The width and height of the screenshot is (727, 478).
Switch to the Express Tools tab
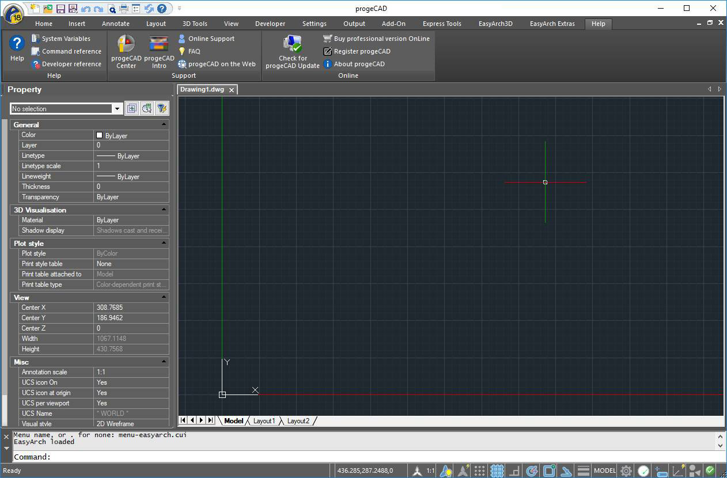[442, 24]
